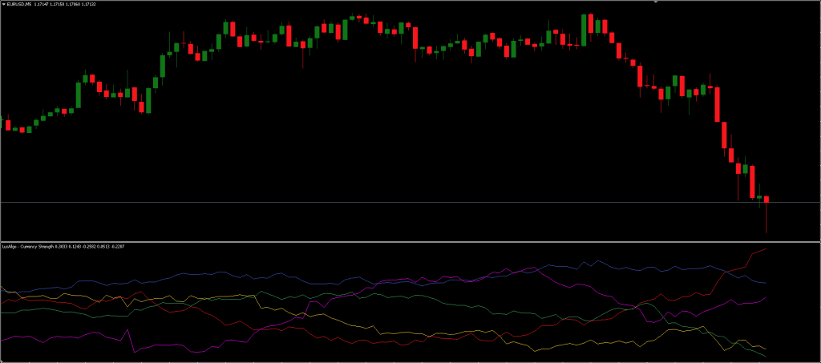Image resolution: width=821 pixels, height=363 pixels.
Task: Click the divider between chart and indicator window
Action: click(x=401, y=241)
